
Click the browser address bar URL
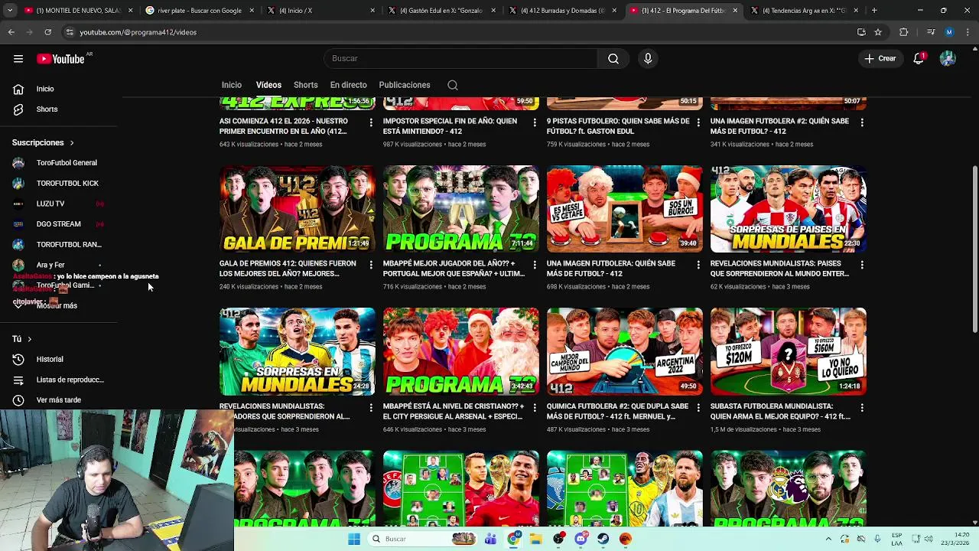point(138,32)
